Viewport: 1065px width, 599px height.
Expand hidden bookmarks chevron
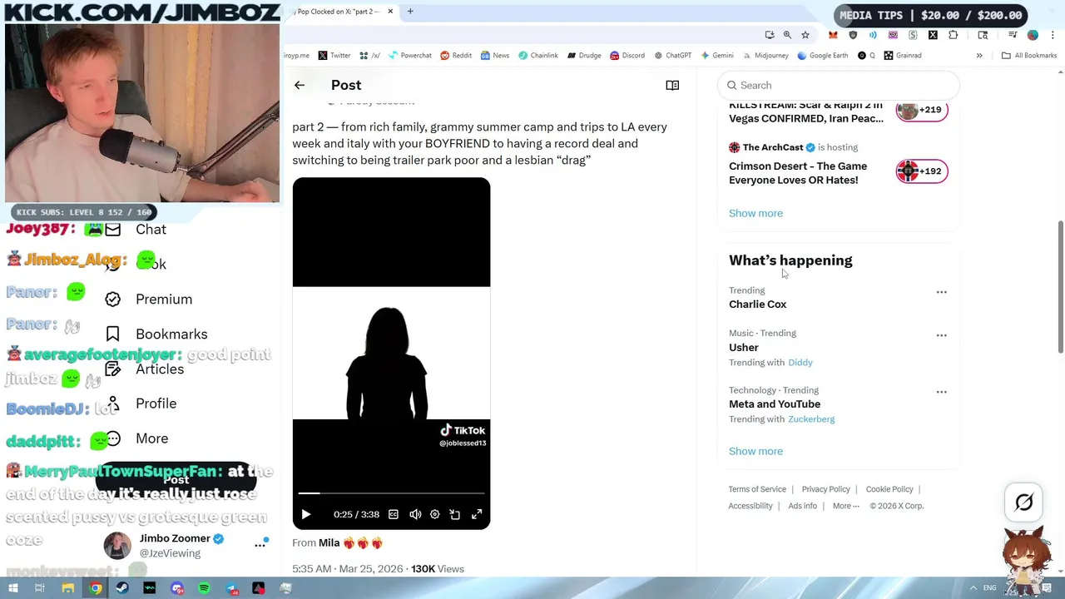point(979,56)
